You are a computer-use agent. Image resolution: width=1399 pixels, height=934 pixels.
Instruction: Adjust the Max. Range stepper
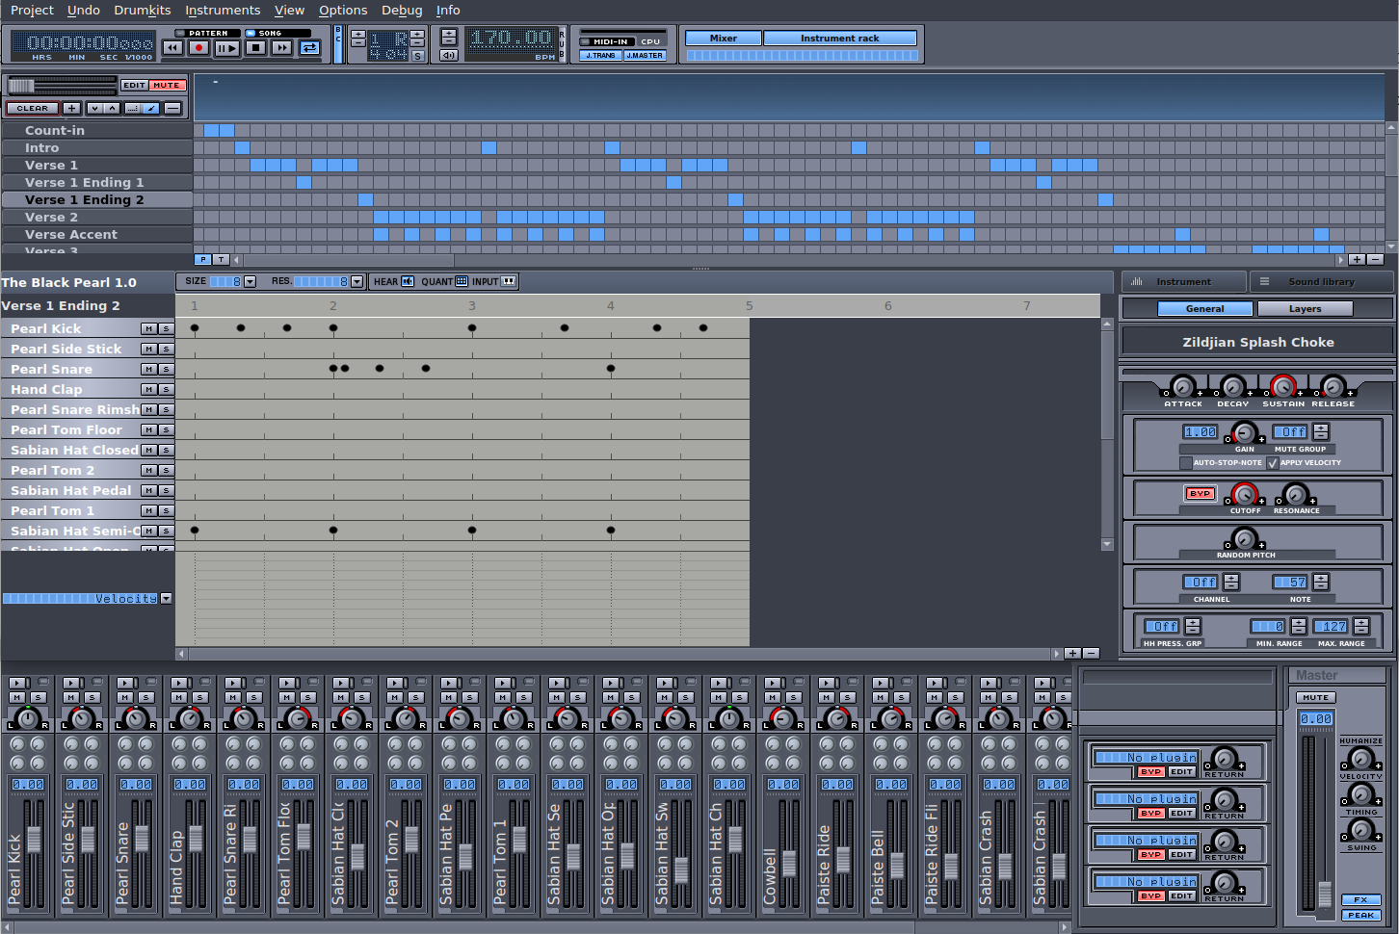1361,626
